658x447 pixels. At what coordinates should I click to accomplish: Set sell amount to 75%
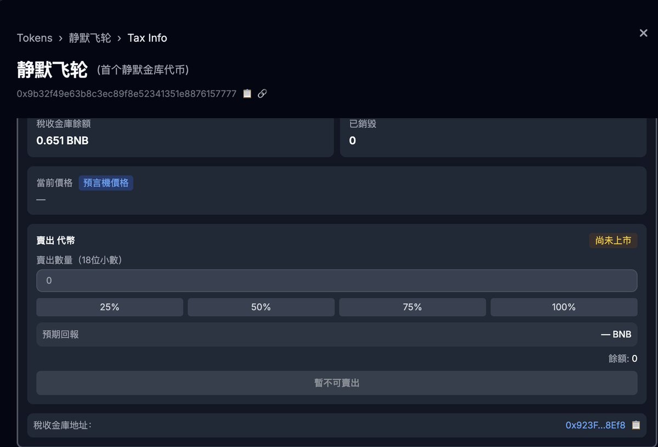pyautogui.click(x=412, y=307)
